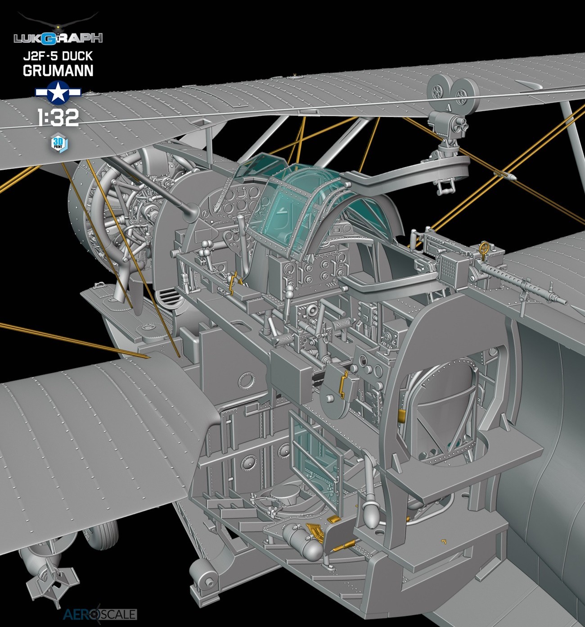Click the blue 3D Print badge
Screen dimensions: 585x627
pyautogui.click(x=59, y=143)
